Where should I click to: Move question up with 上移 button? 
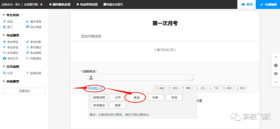coord(200,88)
